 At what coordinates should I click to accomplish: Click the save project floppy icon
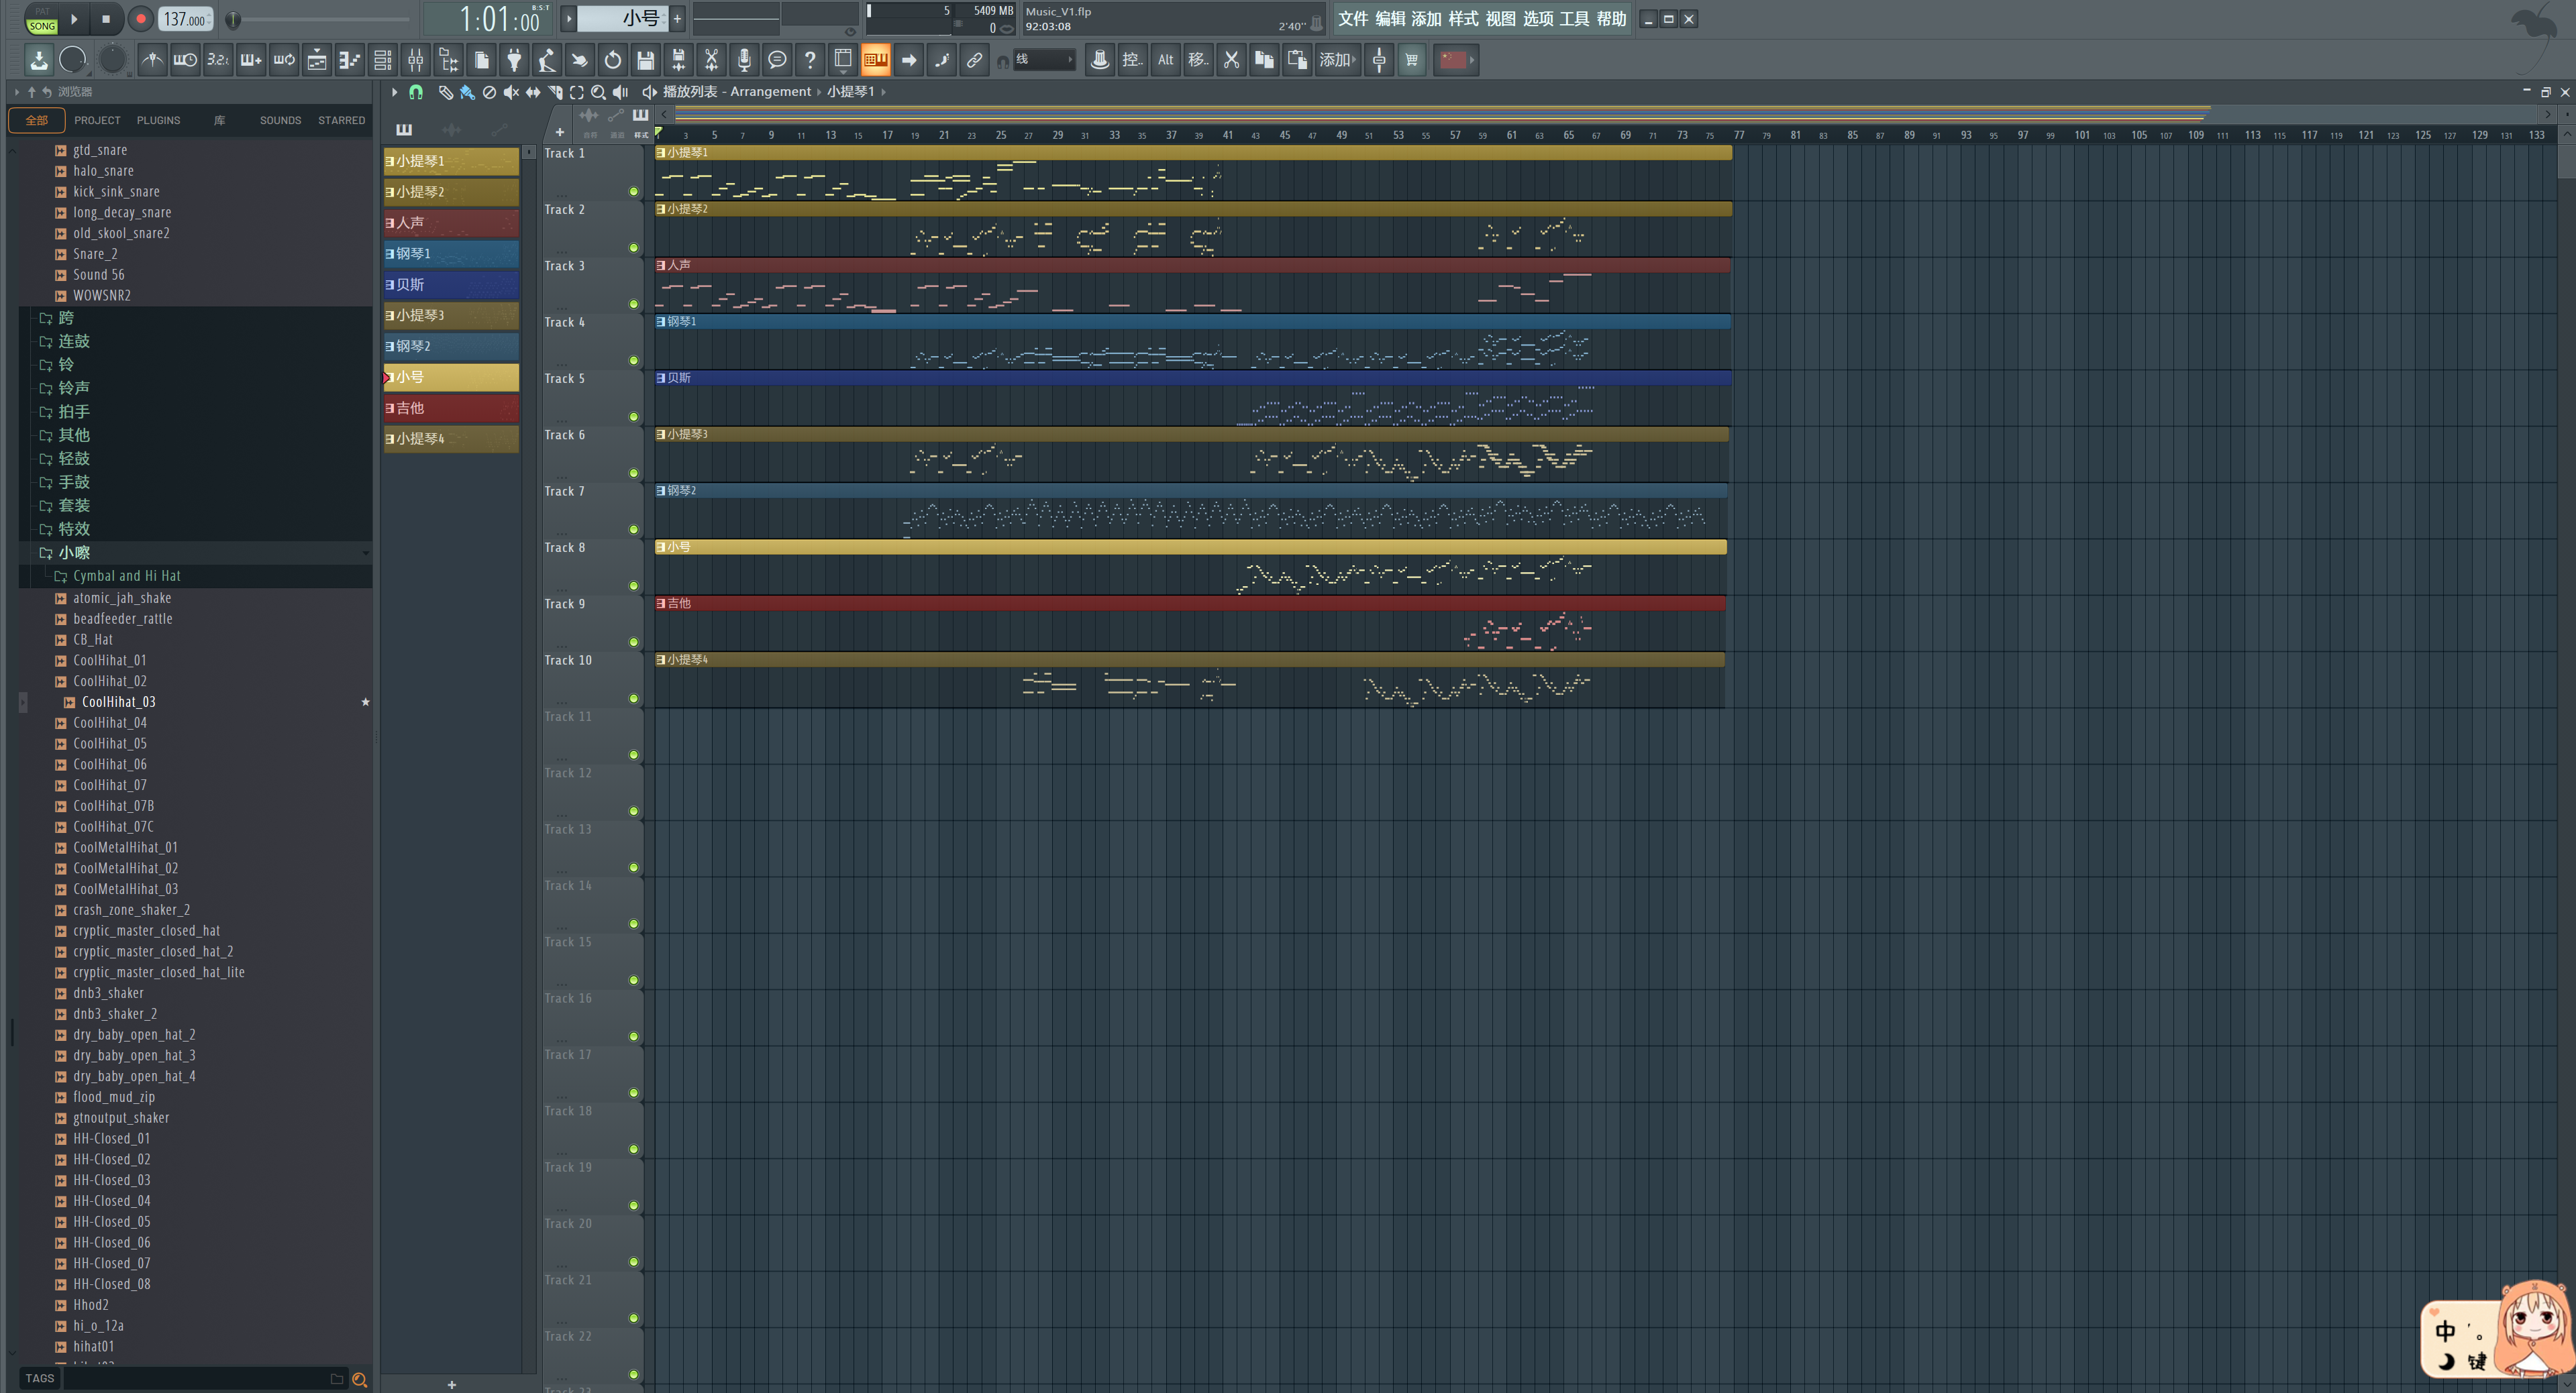click(646, 60)
